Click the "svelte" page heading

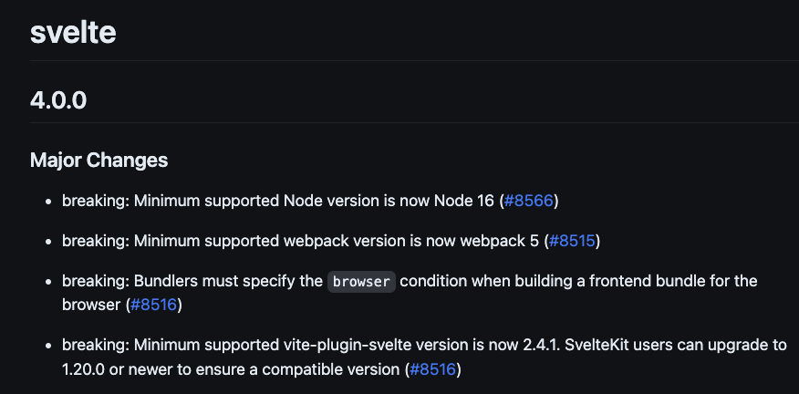click(73, 32)
